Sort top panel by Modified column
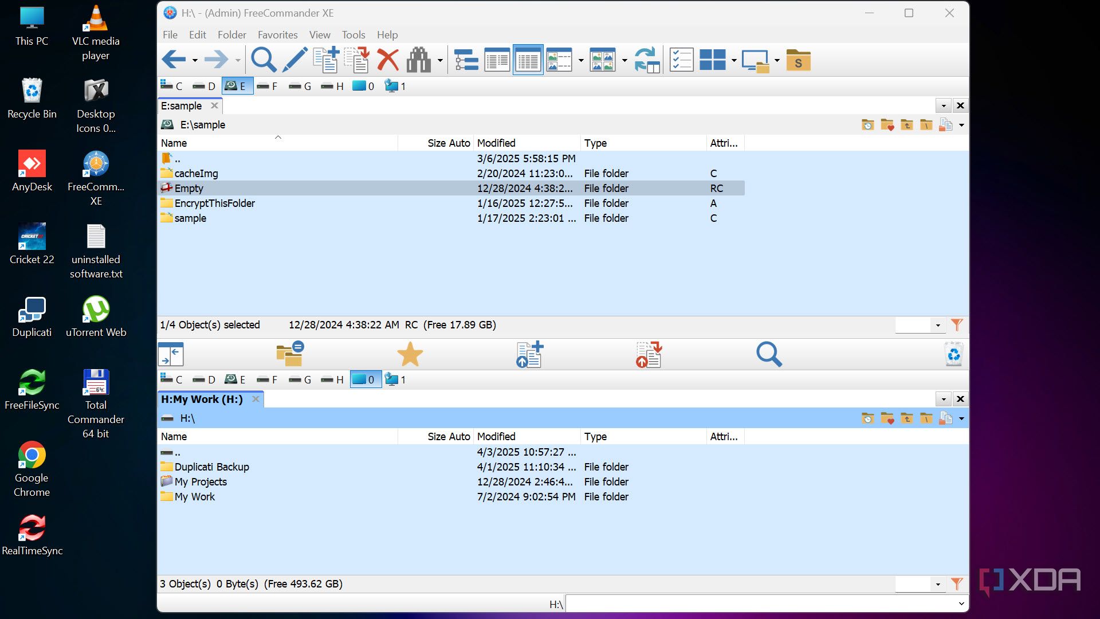 [x=527, y=143]
